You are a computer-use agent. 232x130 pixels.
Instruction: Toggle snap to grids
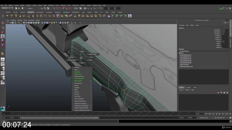click(54, 8)
